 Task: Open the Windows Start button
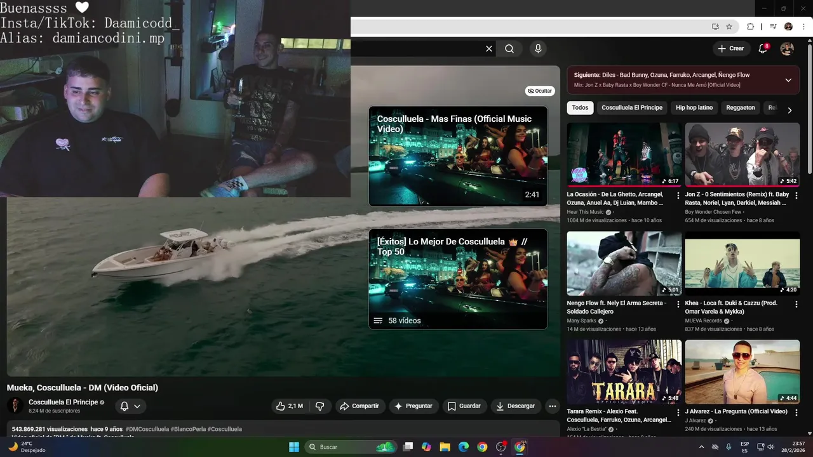point(294,447)
